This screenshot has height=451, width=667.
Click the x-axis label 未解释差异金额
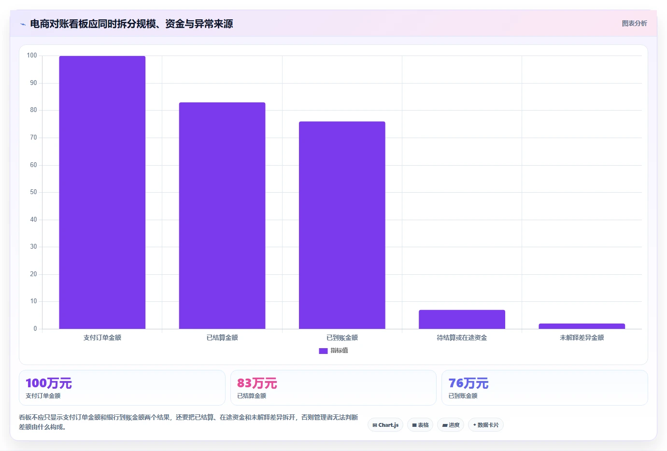tap(582, 338)
